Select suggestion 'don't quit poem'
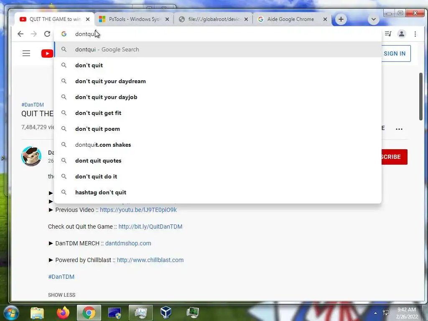428x321 pixels. [x=218, y=129]
